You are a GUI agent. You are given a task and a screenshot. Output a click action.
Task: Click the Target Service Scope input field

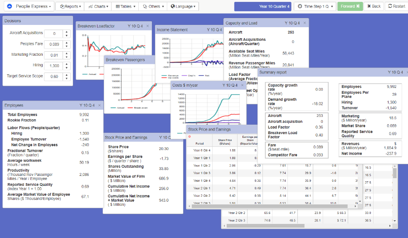pyautogui.click(x=55, y=77)
